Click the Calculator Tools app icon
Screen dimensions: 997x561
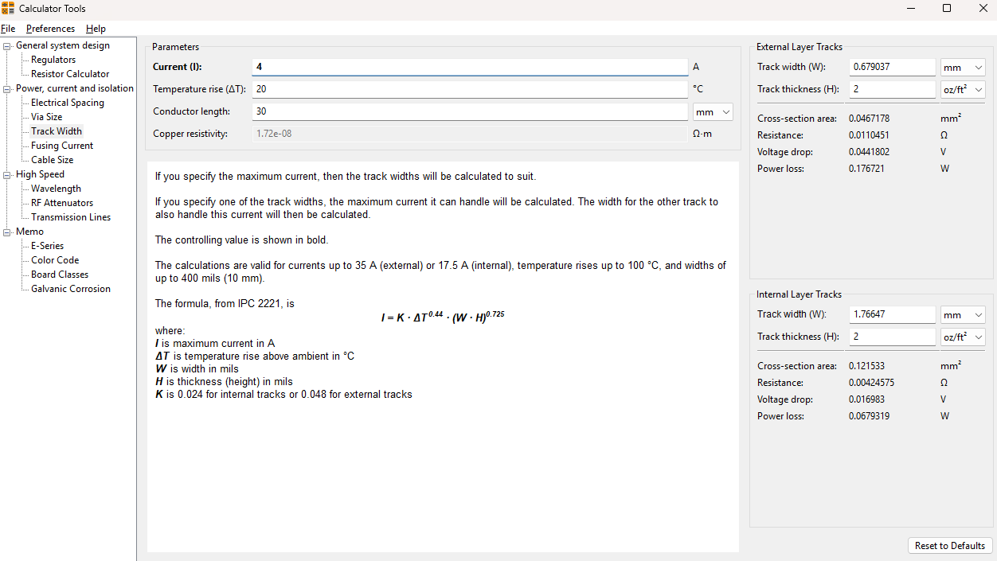(x=8, y=8)
